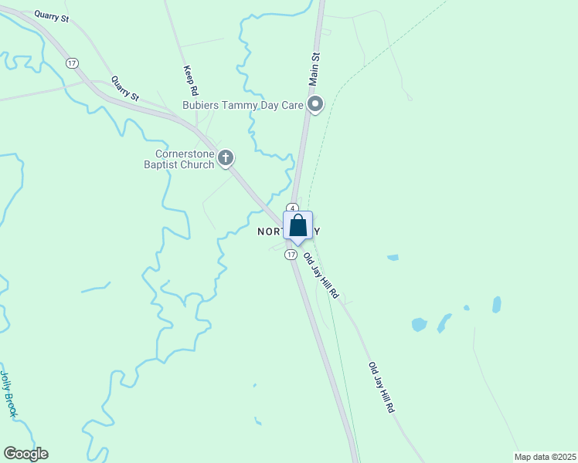Click the North Jay place name label
The width and height of the screenshot is (578, 463).
click(x=289, y=231)
